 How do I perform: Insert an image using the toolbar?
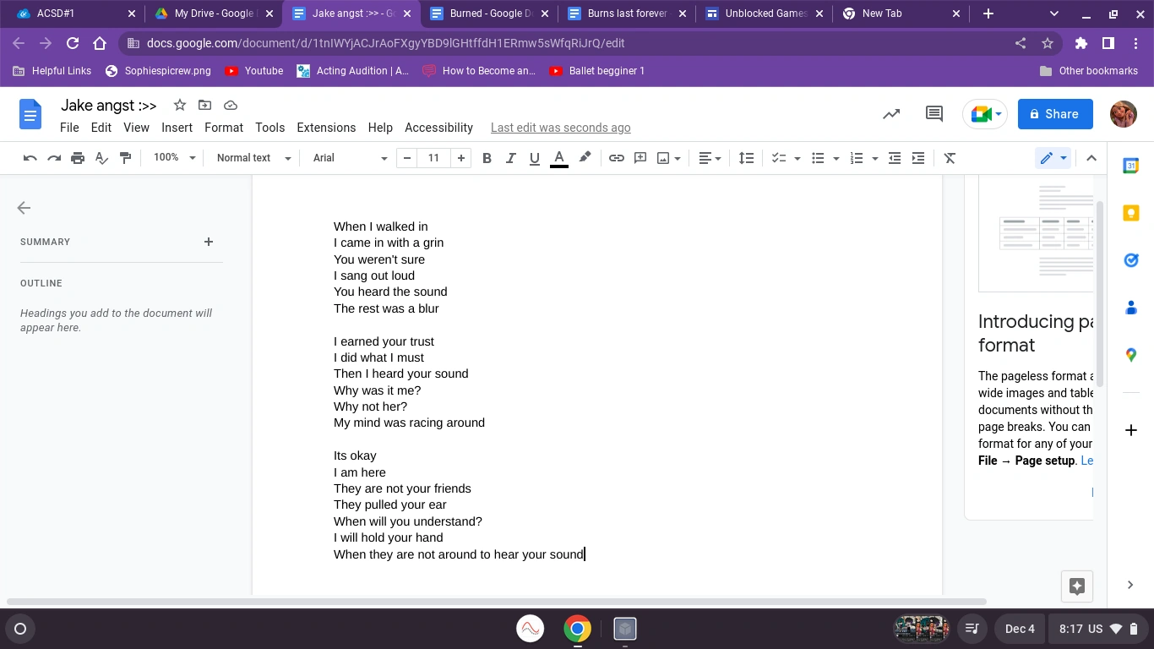[662, 158]
